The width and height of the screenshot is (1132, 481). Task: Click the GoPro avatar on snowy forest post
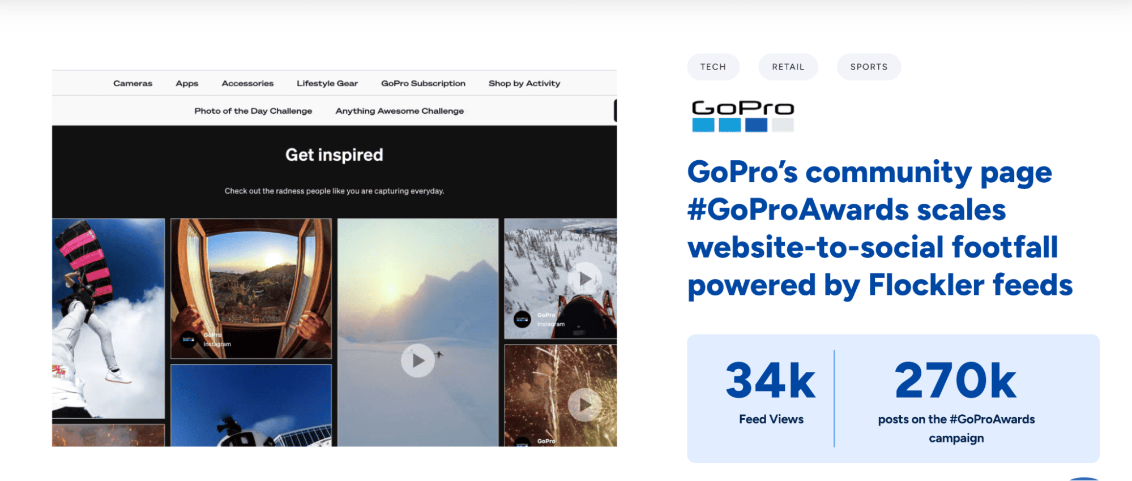[x=522, y=320]
